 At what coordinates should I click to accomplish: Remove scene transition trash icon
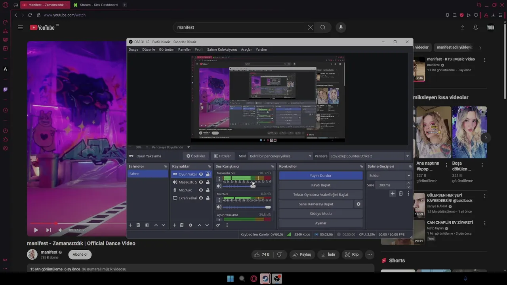[400, 194]
